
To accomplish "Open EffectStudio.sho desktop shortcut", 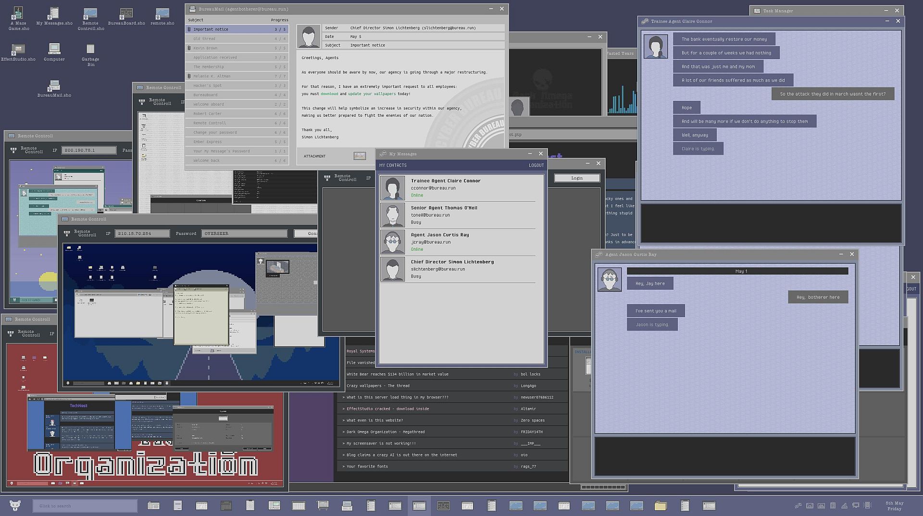I will click(x=18, y=52).
